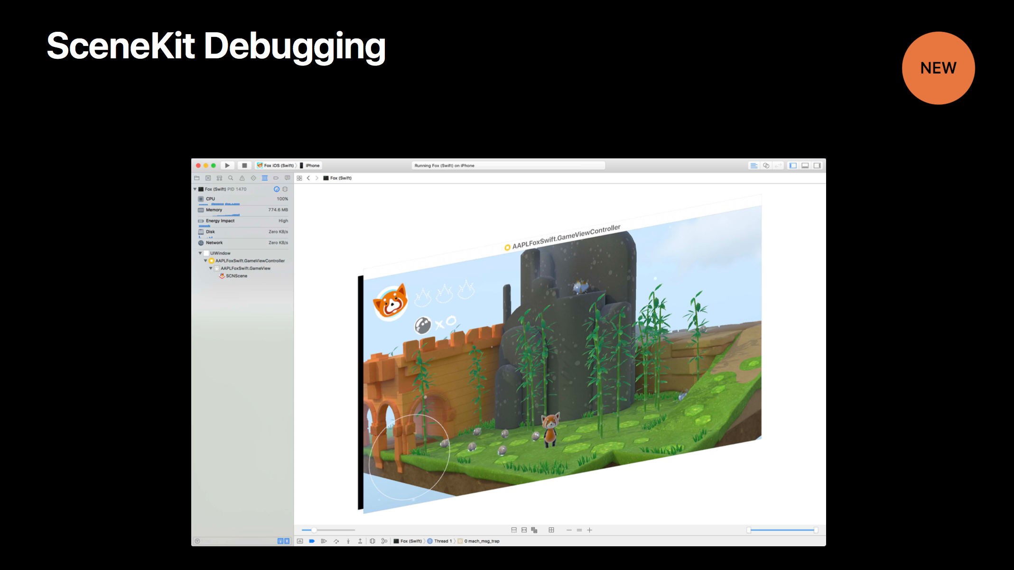Toggle the left Navigator panel visibility
The width and height of the screenshot is (1014, 570).
point(793,165)
